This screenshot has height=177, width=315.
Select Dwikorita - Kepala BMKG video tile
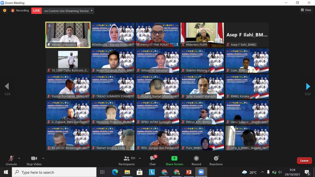click(113, 35)
